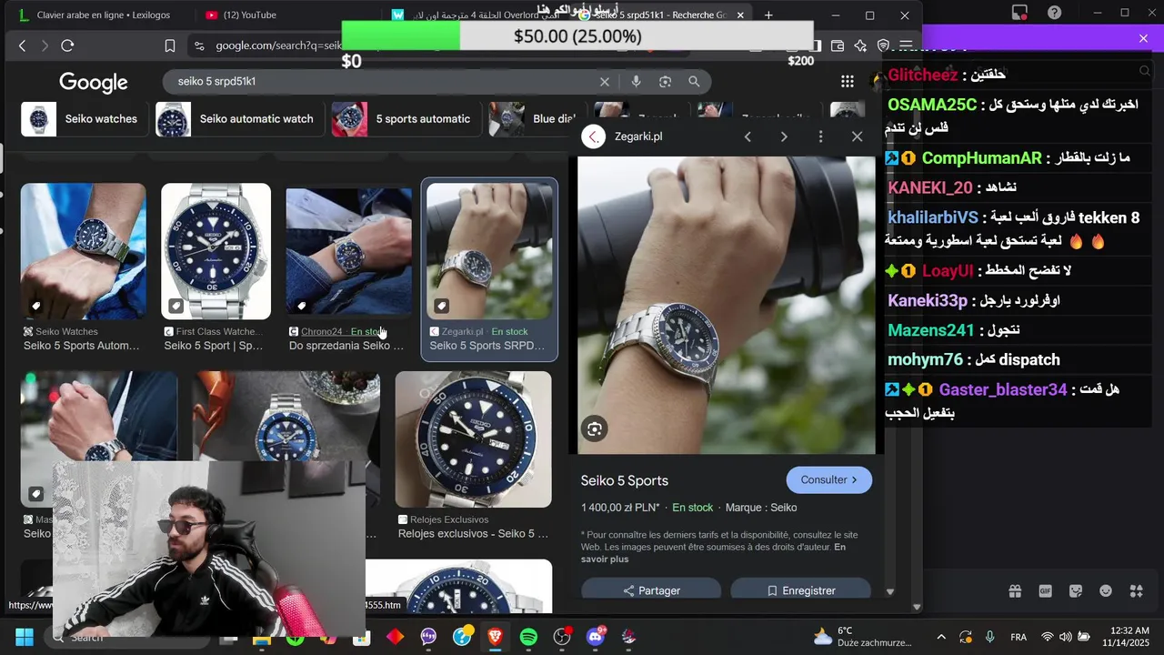Go back using Zegarki.pl panel arrow
This screenshot has width=1164, height=655.
pos(594,136)
